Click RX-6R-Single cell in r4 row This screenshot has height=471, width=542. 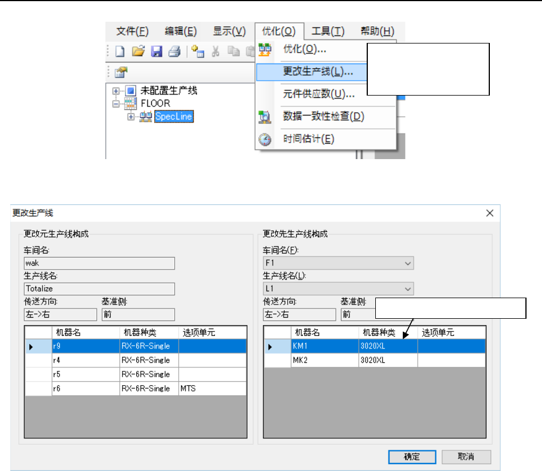point(149,361)
